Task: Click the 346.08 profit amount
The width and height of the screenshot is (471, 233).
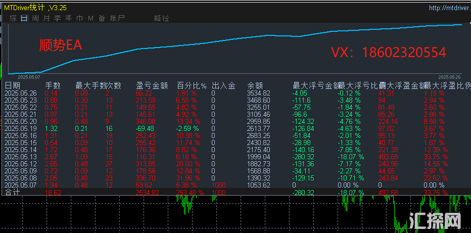Action: tap(146, 121)
